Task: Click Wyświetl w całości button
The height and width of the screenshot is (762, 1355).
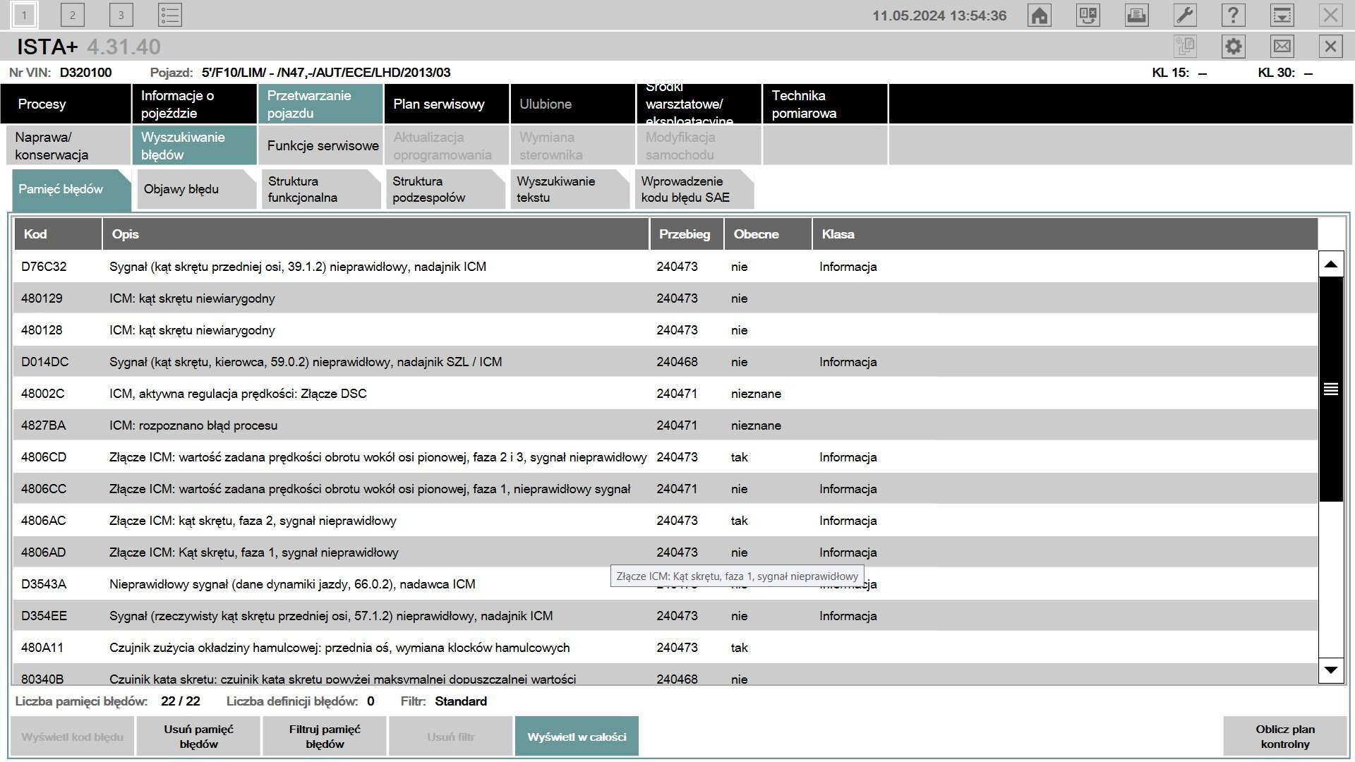Action: 577,737
